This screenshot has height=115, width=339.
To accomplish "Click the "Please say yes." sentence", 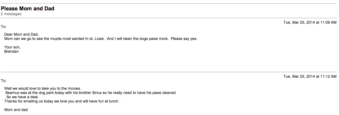I will click(184, 39).
